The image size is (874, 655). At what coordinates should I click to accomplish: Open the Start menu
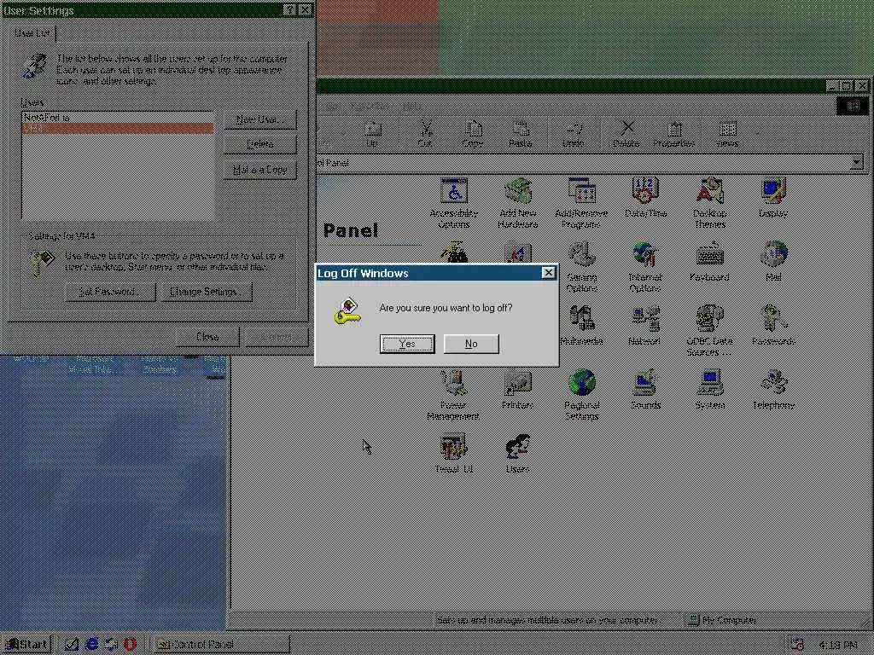click(26, 645)
